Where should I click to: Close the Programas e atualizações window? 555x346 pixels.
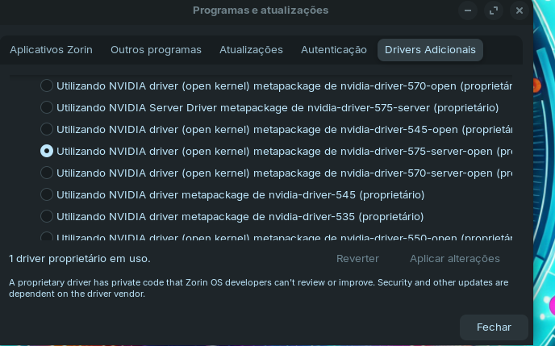pos(520,10)
